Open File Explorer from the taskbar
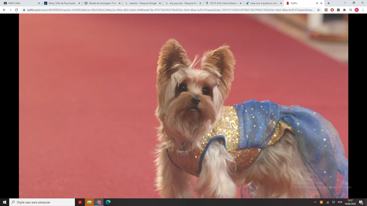The width and height of the screenshot is (367, 206). [x=89, y=202]
